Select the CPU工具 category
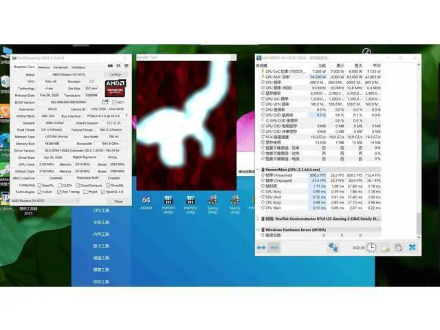This screenshot has width=440, height=330. (101, 210)
